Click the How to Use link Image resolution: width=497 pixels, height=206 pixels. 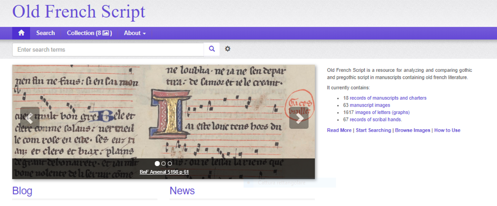447,130
